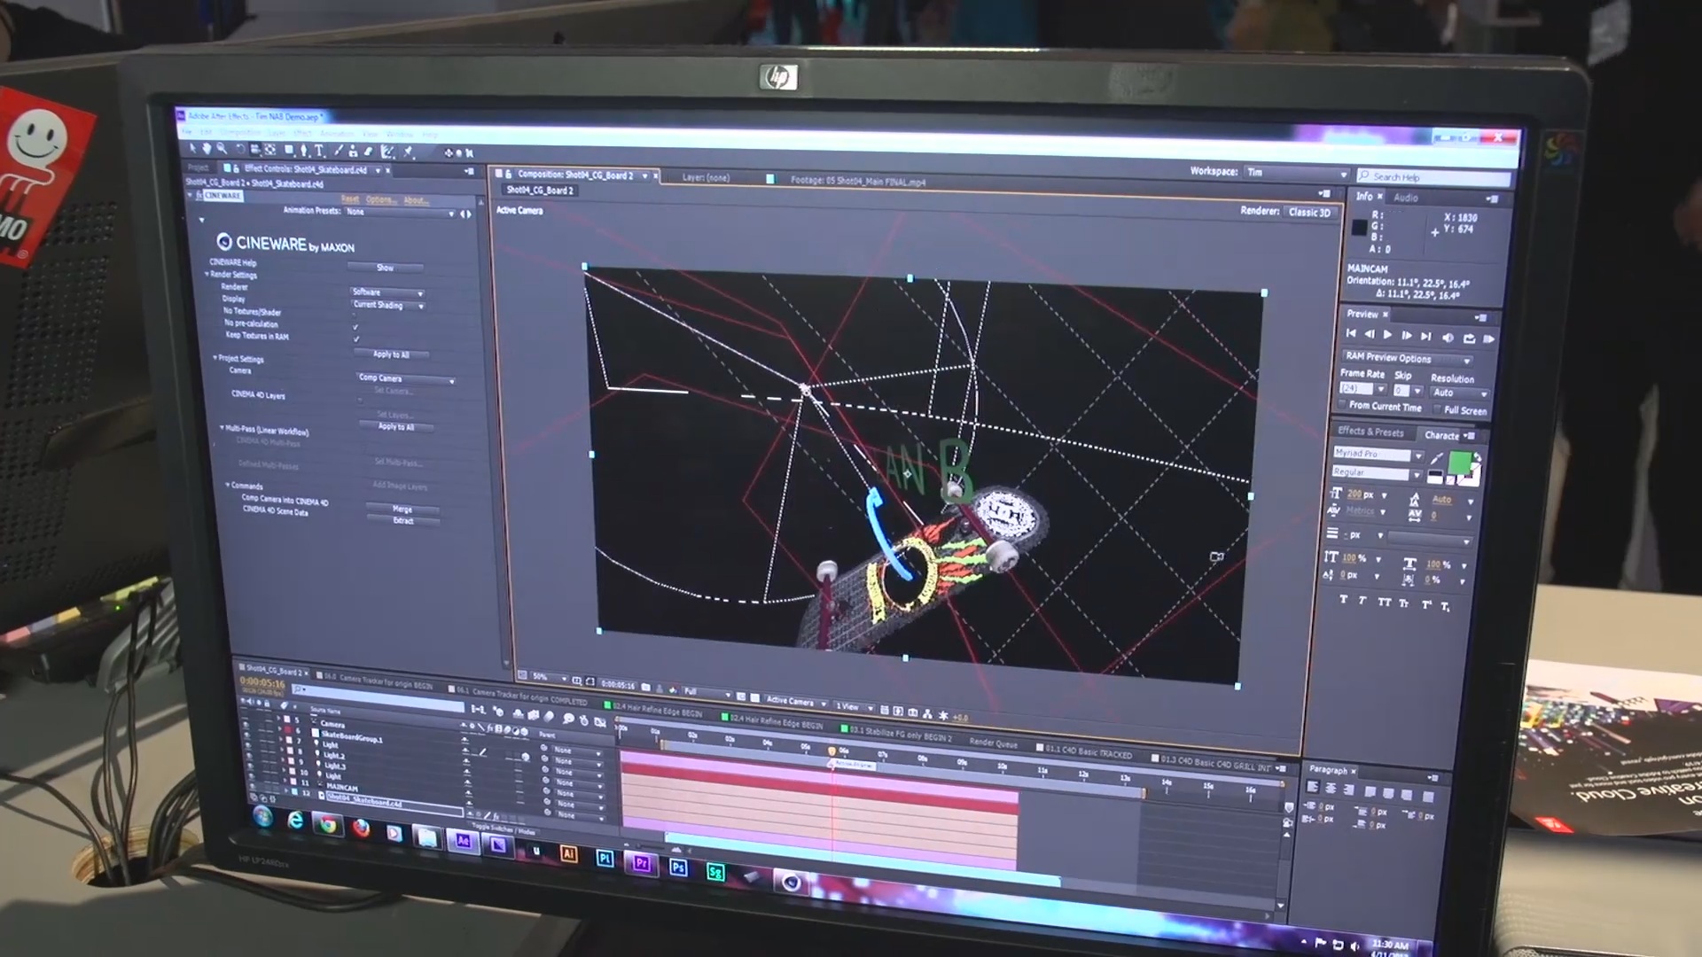Screen dimensions: 1702x957
Task: Open the Renderer Software dropdown
Action: (387, 292)
